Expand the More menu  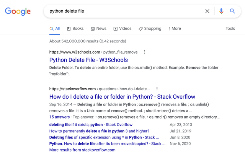click(x=175, y=29)
